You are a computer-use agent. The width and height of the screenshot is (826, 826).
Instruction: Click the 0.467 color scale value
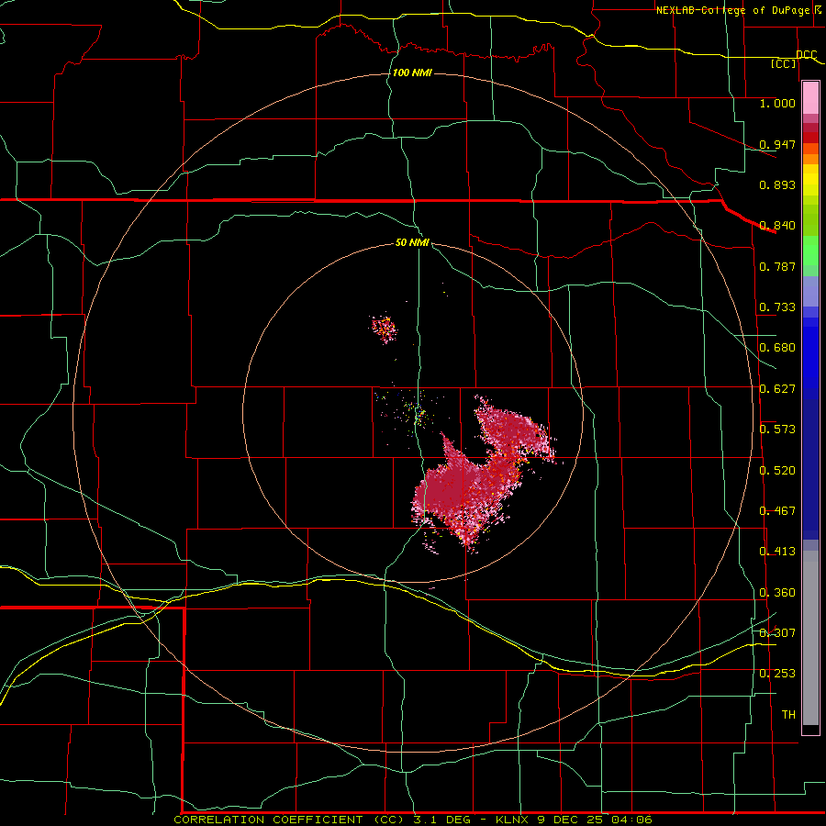(x=777, y=511)
